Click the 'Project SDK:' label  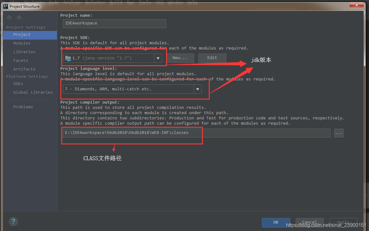[75, 38]
